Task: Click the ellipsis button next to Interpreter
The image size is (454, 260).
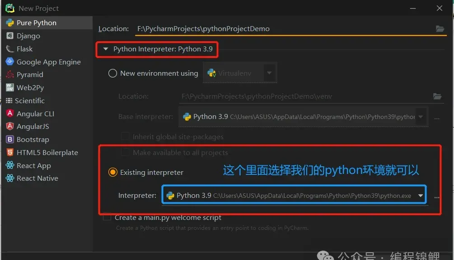Action: point(437,197)
